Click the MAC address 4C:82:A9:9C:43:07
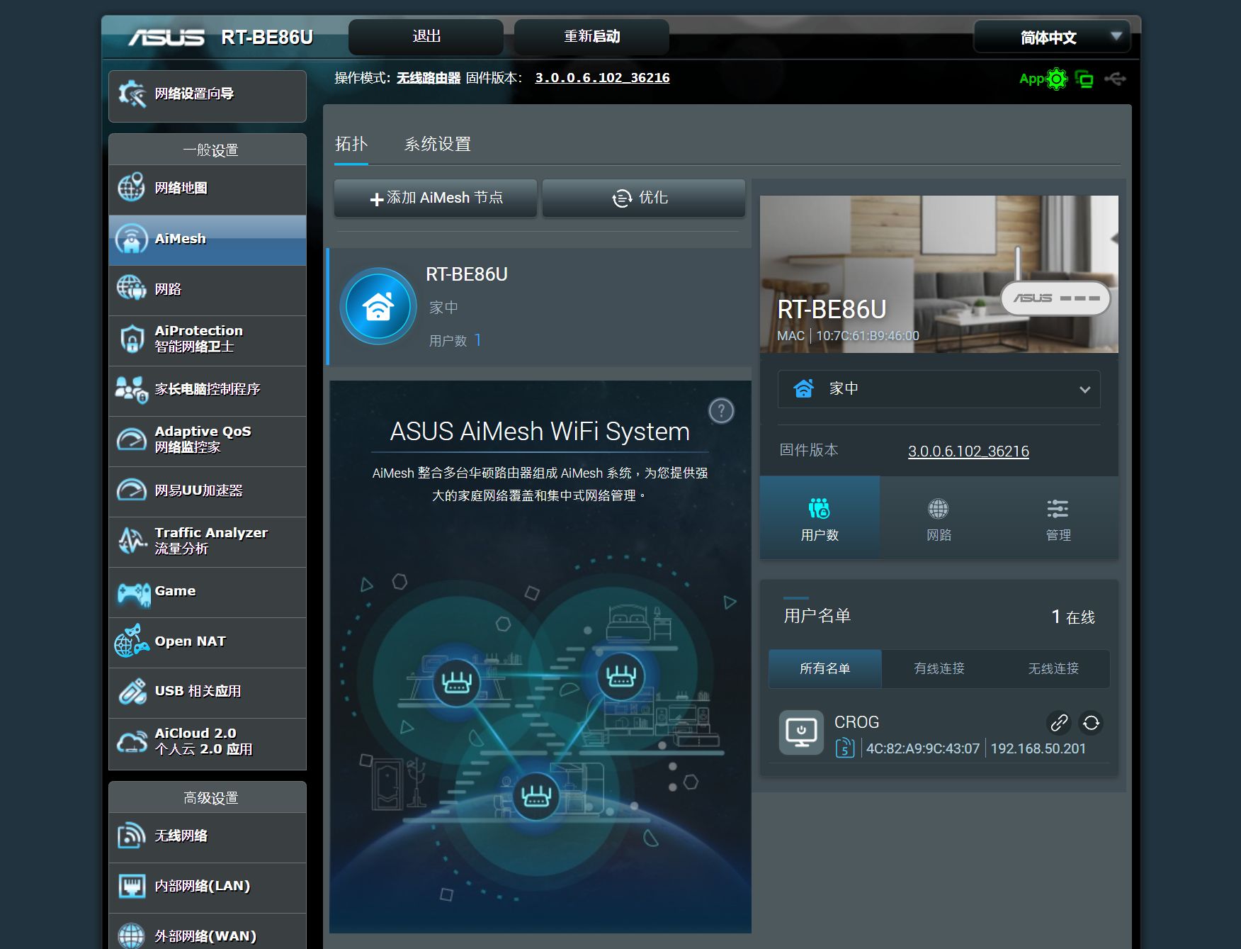1241x949 pixels. pyautogui.click(x=923, y=748)
